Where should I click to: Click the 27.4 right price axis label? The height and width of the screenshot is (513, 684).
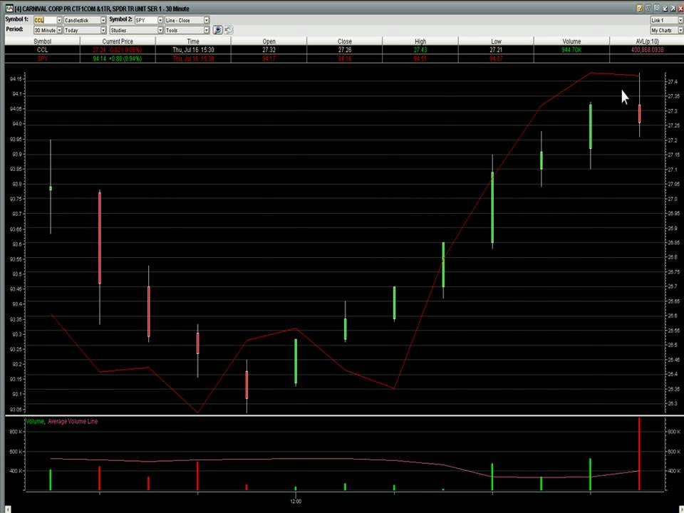(x=672, y=82)
